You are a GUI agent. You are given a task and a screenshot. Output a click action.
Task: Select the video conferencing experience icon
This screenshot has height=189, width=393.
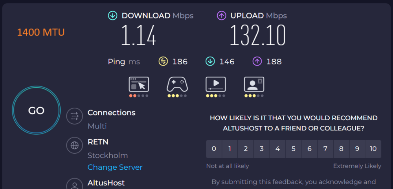(254, 84)
